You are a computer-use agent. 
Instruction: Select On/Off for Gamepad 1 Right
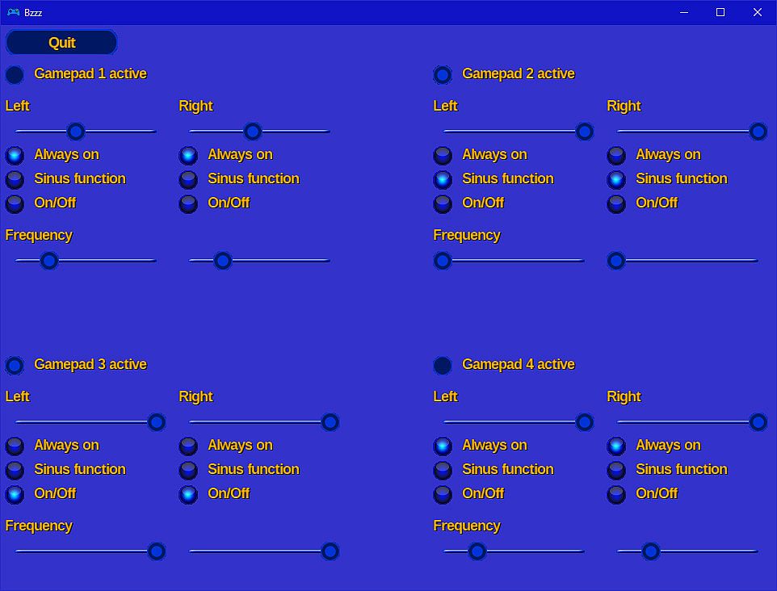[x=188, y=203]
